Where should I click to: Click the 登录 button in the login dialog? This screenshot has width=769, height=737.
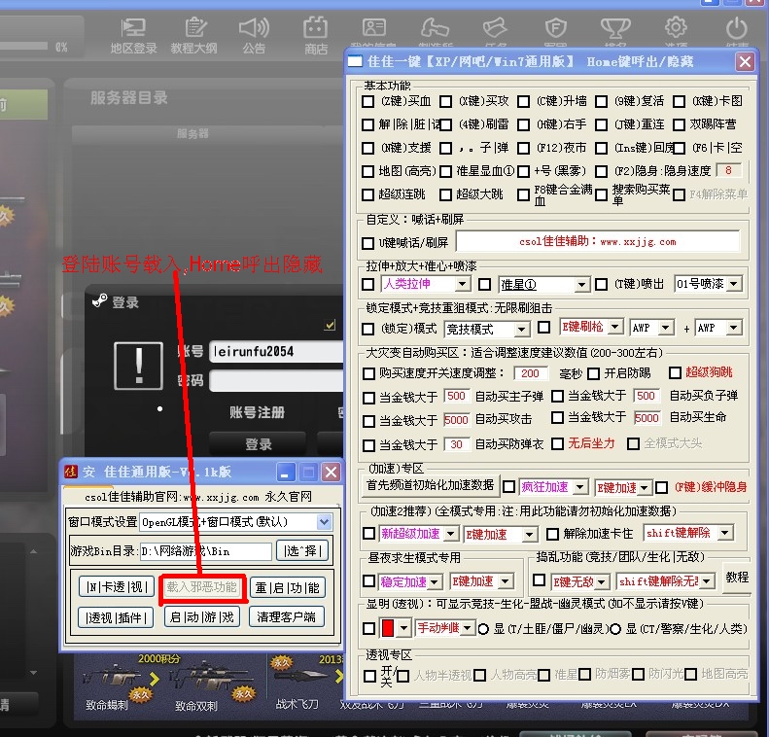[x=258, y=443]
